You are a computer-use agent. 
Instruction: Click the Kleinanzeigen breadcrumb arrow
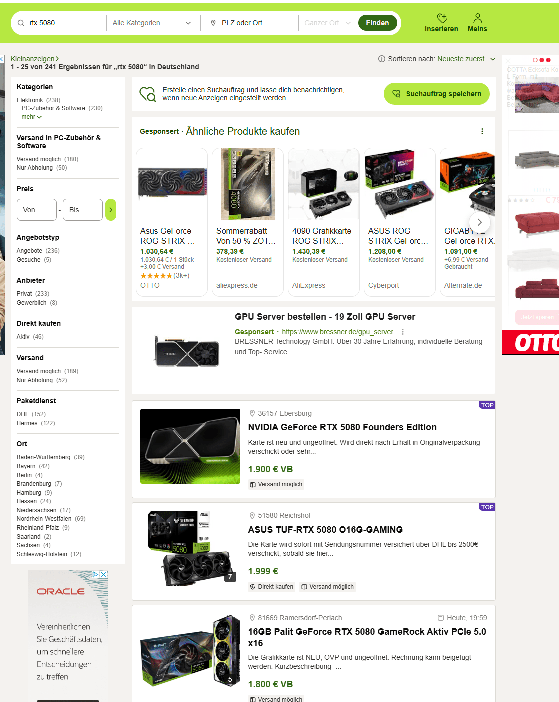57,59
